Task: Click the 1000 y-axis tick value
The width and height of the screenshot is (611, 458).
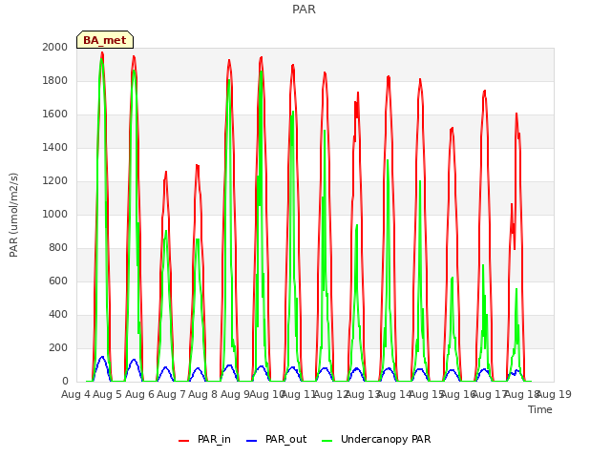Action: click(x=55, y=214)
